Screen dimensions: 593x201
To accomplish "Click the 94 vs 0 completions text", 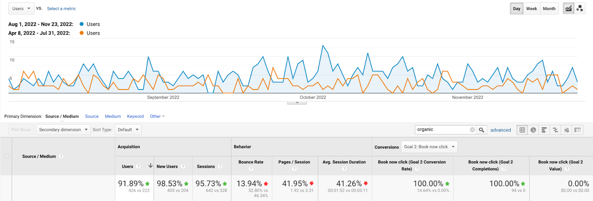I will [518, 191].
